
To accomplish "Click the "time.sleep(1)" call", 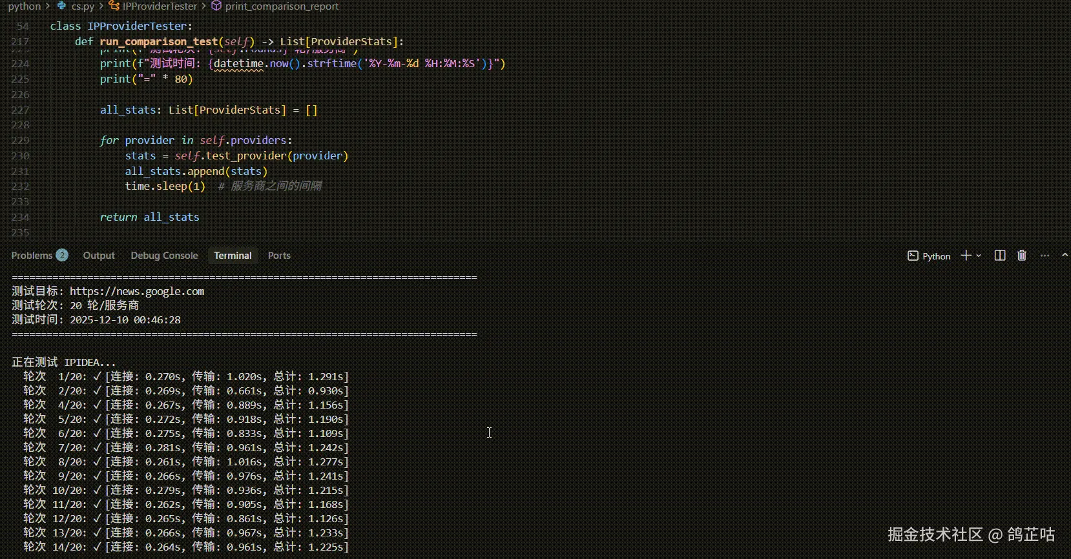I will click(165, 186).
